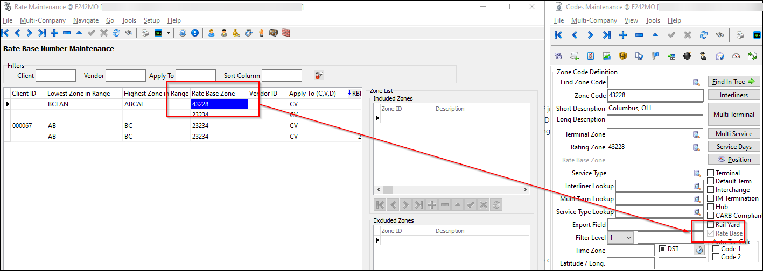The height and width of the screenshot is (271, 763).
Task: Open the Find Zone Code lookup
Action: [697, 82]
